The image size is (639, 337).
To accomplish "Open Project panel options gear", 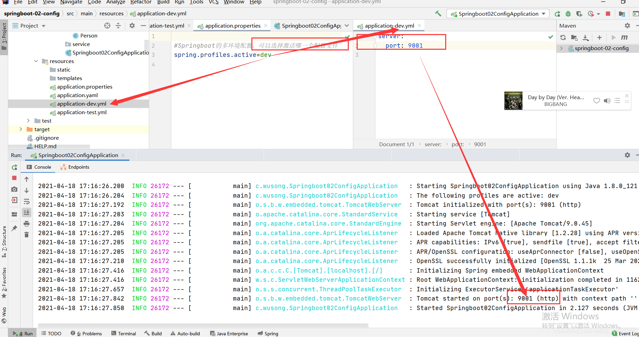I will [132, 26].
